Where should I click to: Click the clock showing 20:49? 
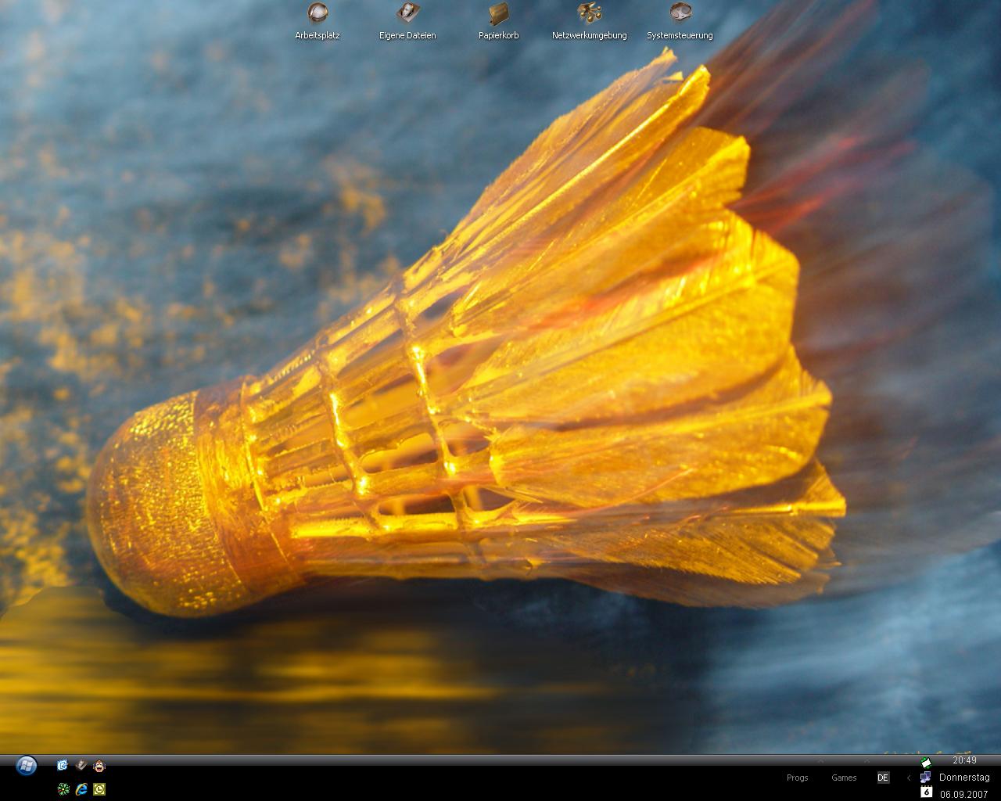[x=964, y=760]
